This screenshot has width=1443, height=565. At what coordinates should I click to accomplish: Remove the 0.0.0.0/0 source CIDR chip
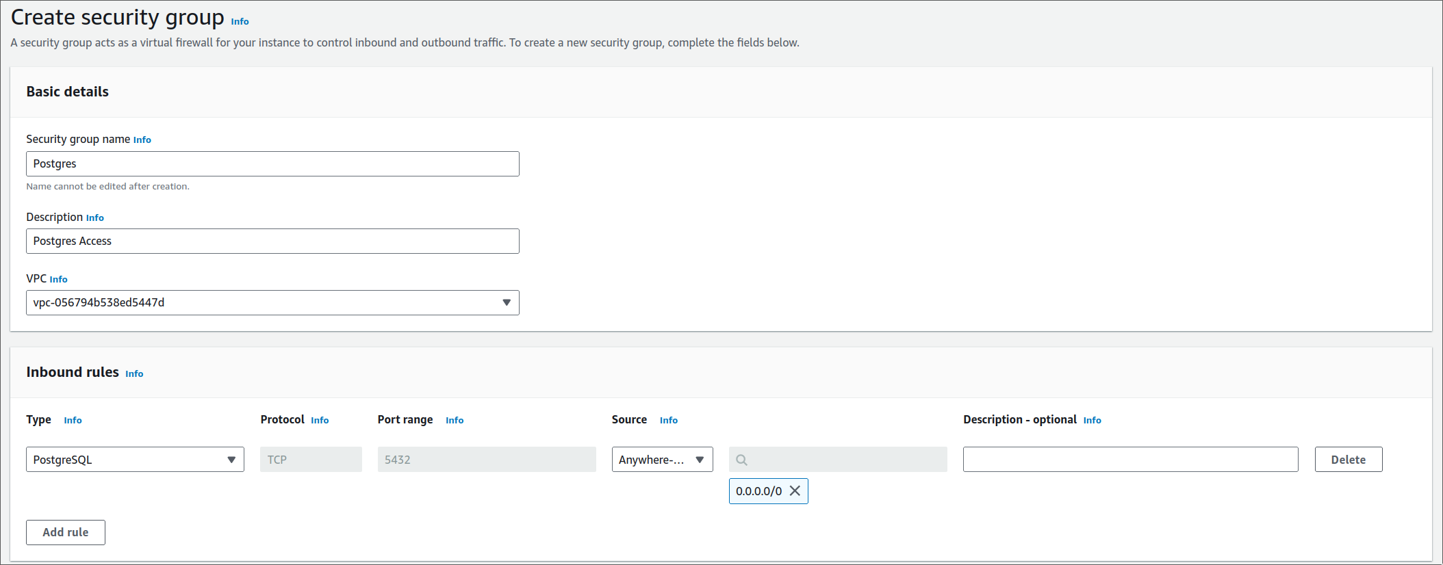click(795, 491)
